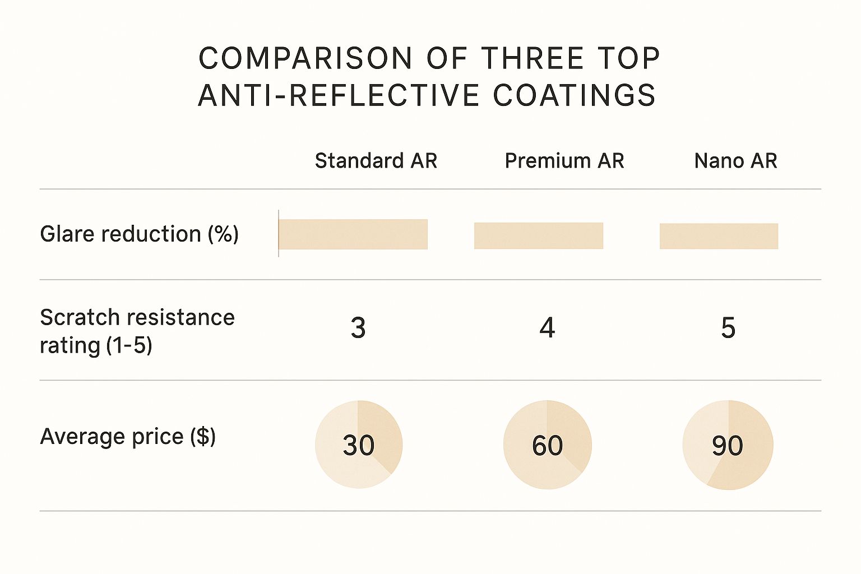Select the Premium AR glare reduction bar

(x=539, y=235)
